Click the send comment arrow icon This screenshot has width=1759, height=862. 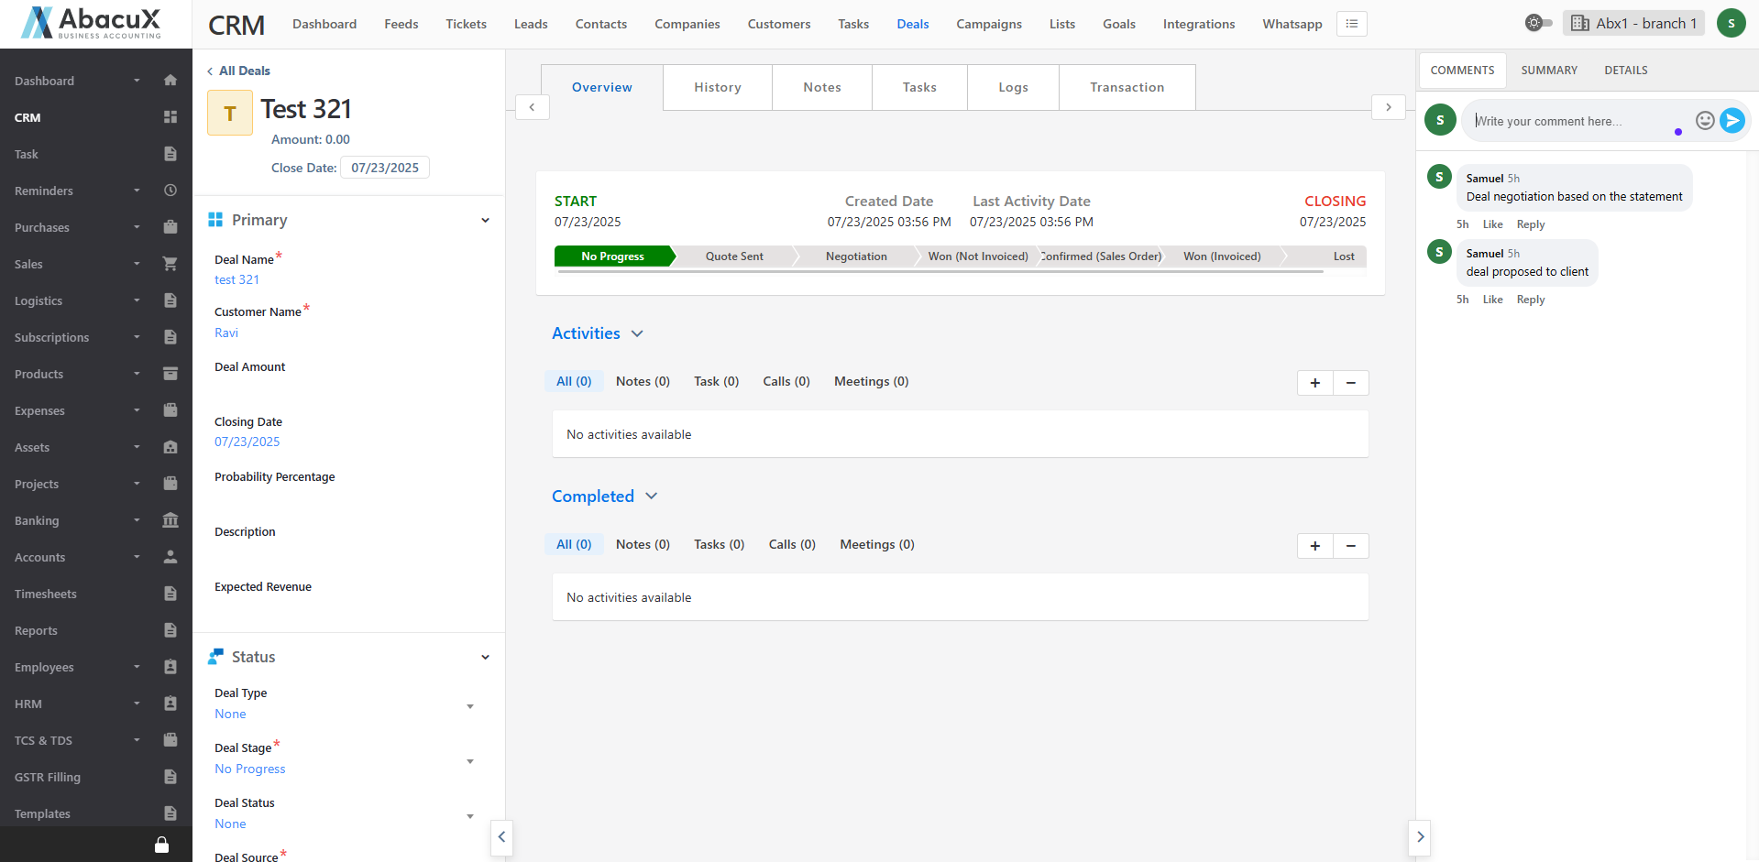[1732, 120]
